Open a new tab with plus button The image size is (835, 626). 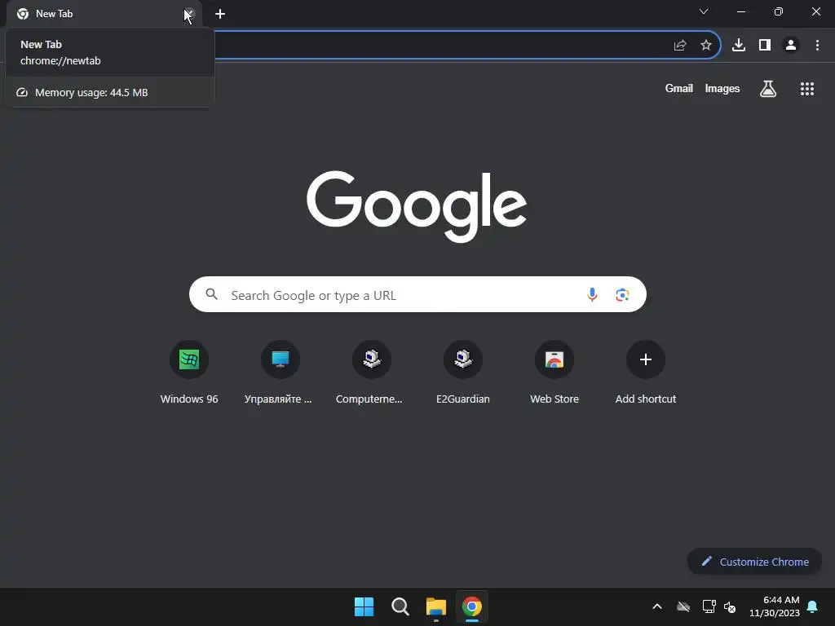point(220,14)
